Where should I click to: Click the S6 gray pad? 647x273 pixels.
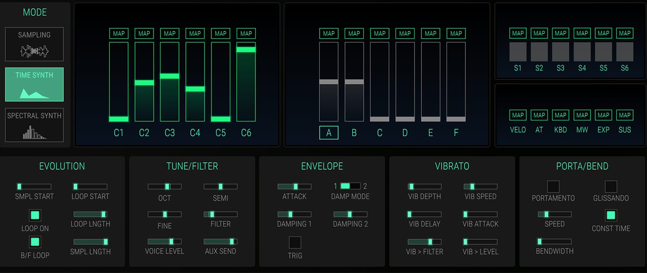coord(625,52)
